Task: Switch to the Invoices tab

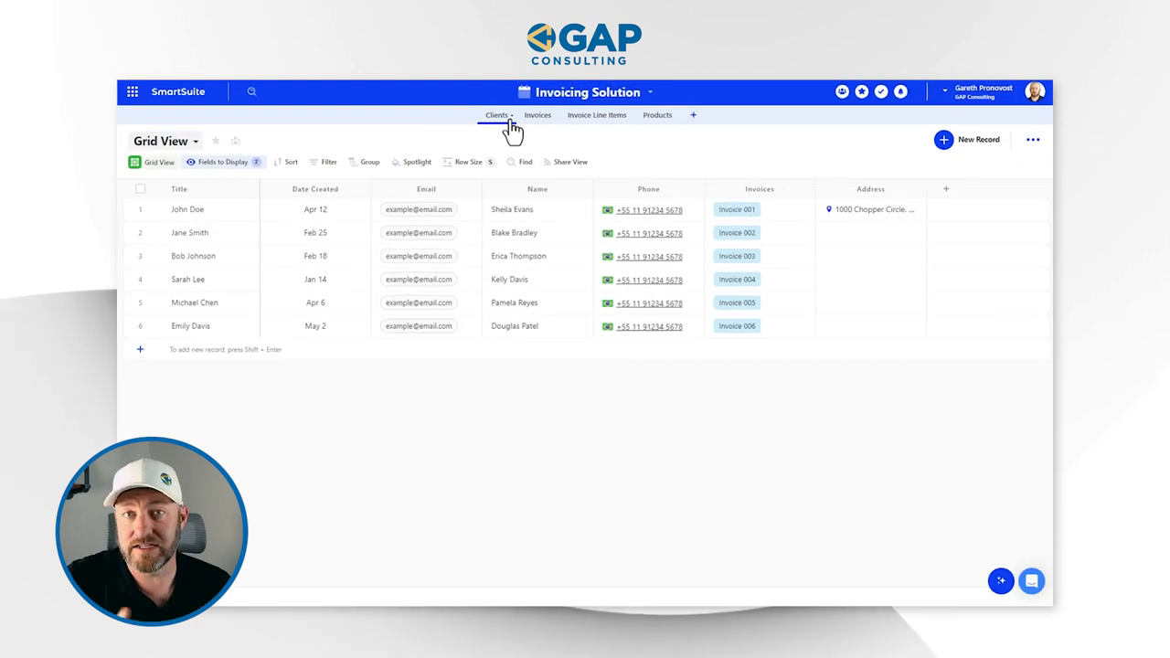Action: click(537, 115)
